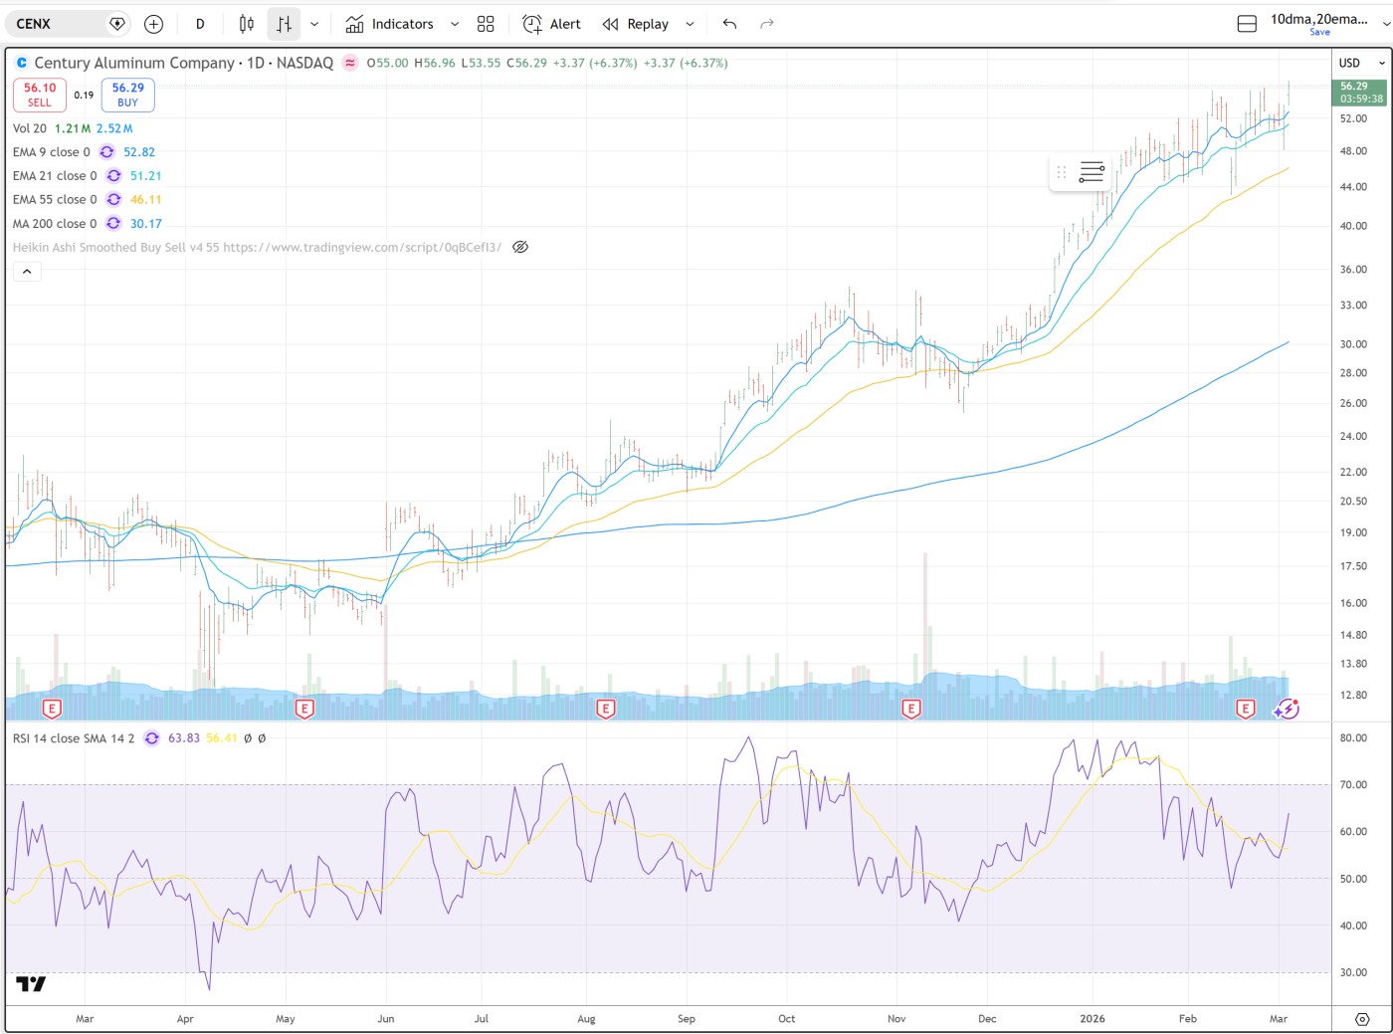Open the Indicators menu

(390, 24)
